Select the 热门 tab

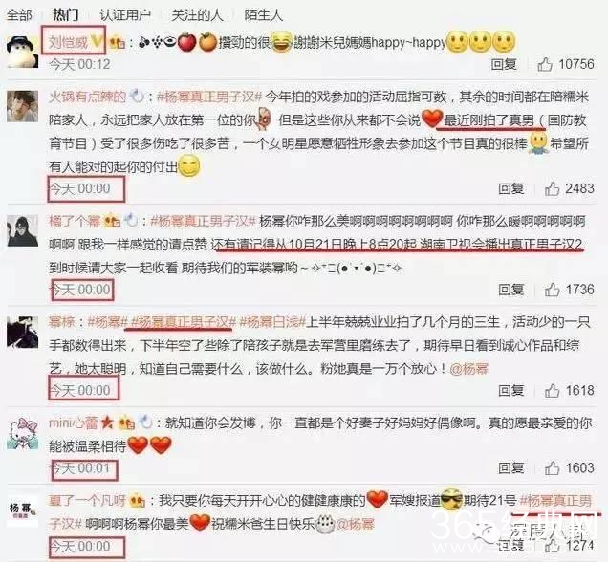tap(66, 15)
